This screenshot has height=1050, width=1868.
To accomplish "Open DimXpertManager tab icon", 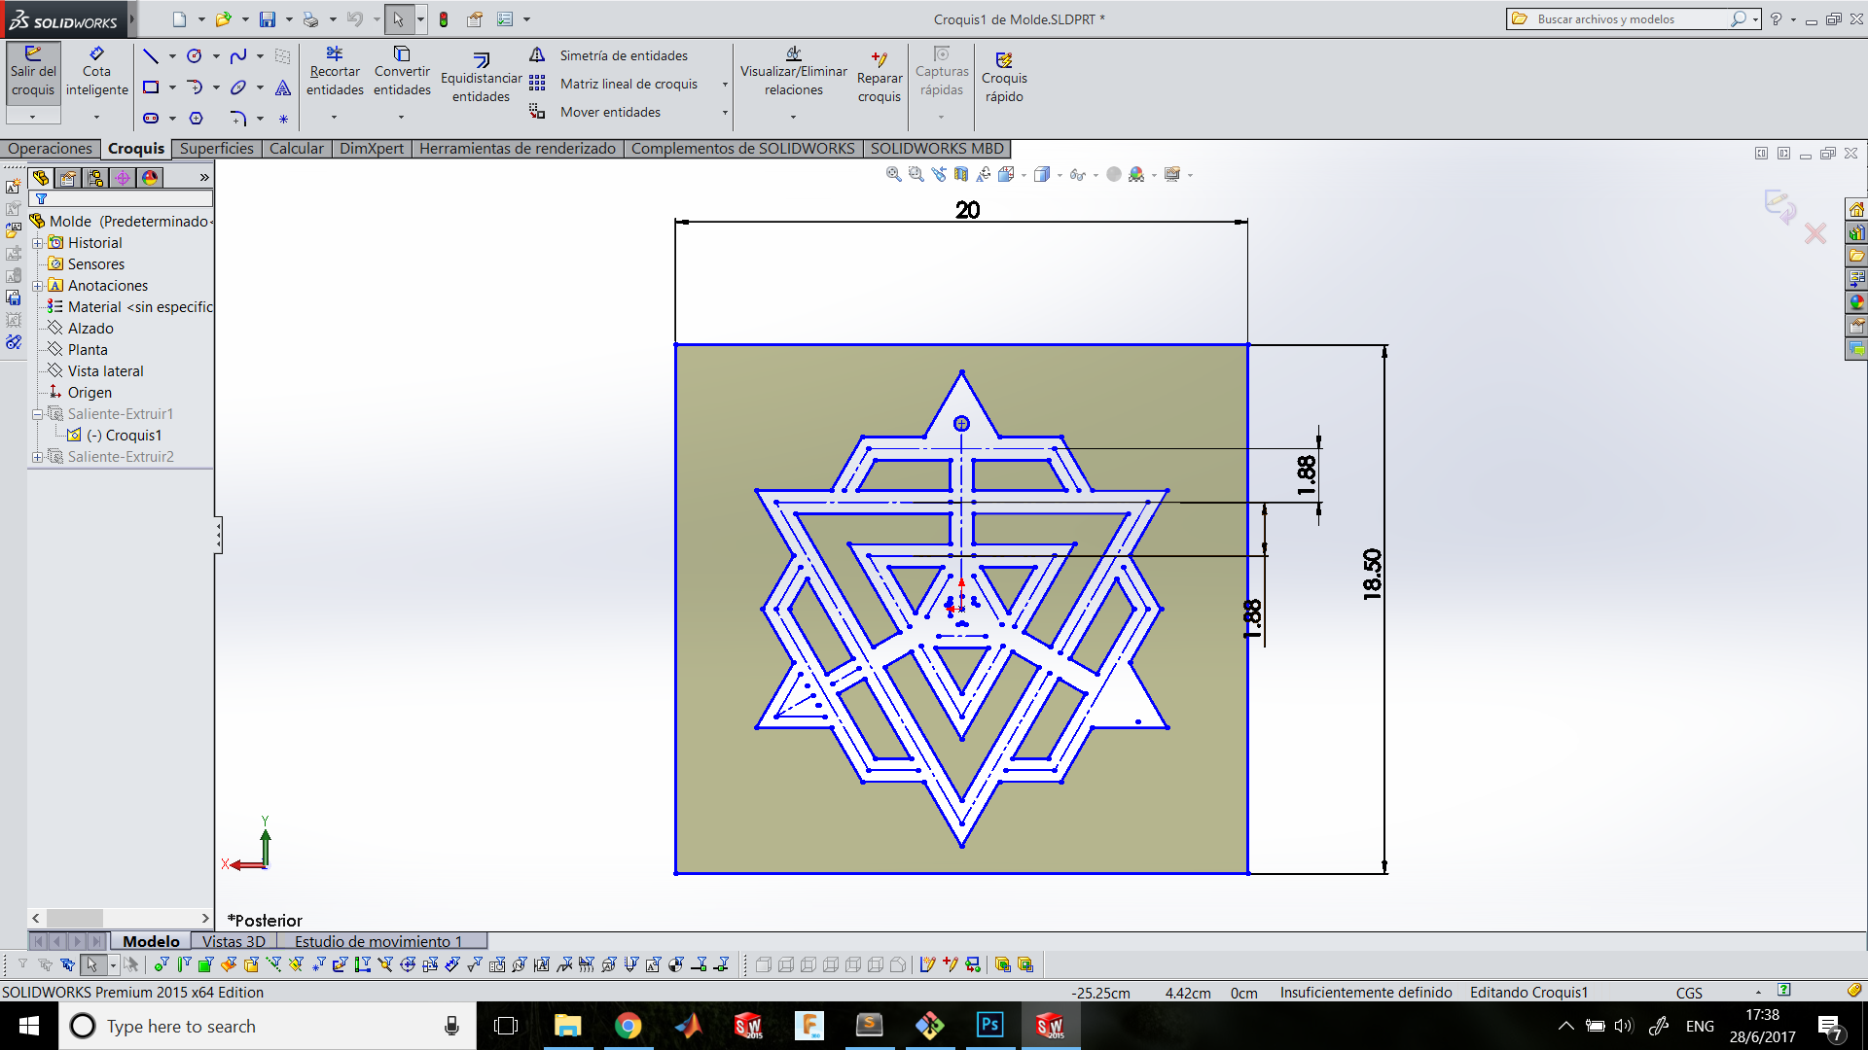I will tap(123, 178).
